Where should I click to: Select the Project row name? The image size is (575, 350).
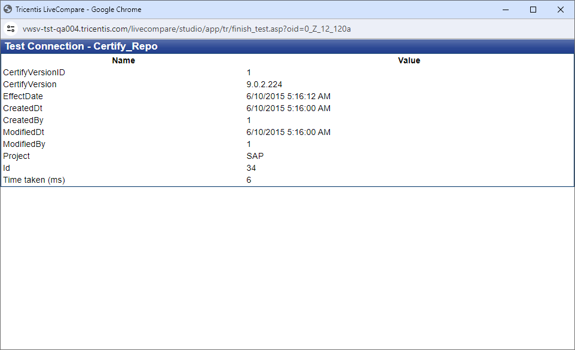click(17, 156)
